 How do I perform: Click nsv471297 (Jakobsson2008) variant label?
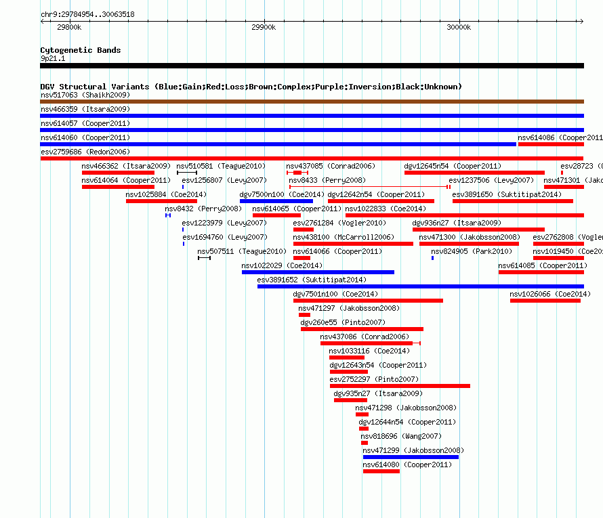point(349,308)
